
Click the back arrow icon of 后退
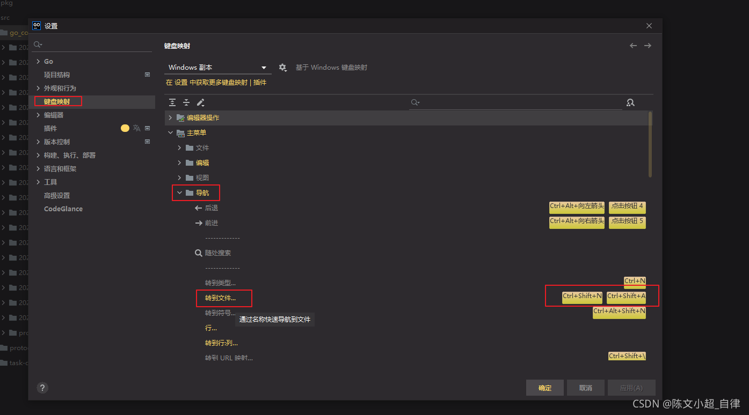(198, 208)
